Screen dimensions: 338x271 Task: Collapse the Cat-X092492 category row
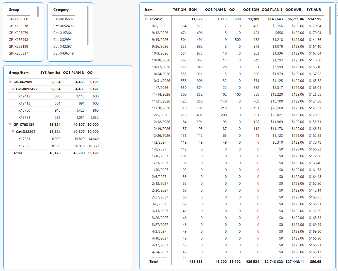pos(13,89)
